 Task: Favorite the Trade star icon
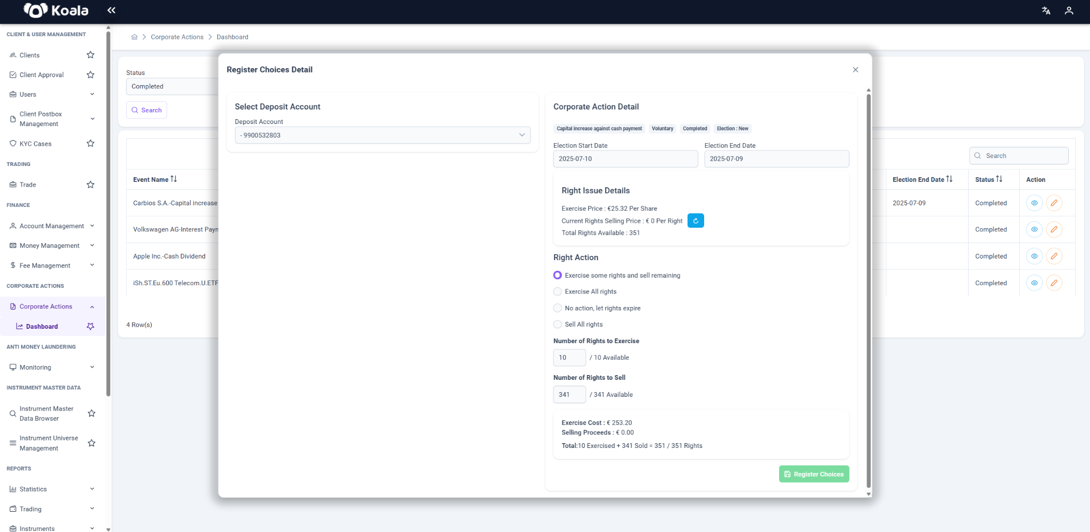[90, 185]
